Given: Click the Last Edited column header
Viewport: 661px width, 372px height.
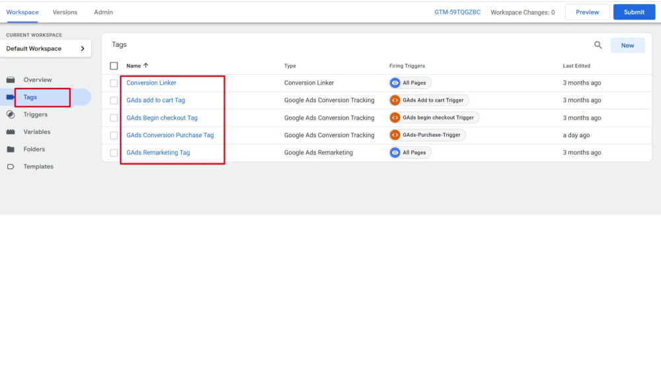Looking at the screenshot, I should pyautogui.click(x=576, y=65).
